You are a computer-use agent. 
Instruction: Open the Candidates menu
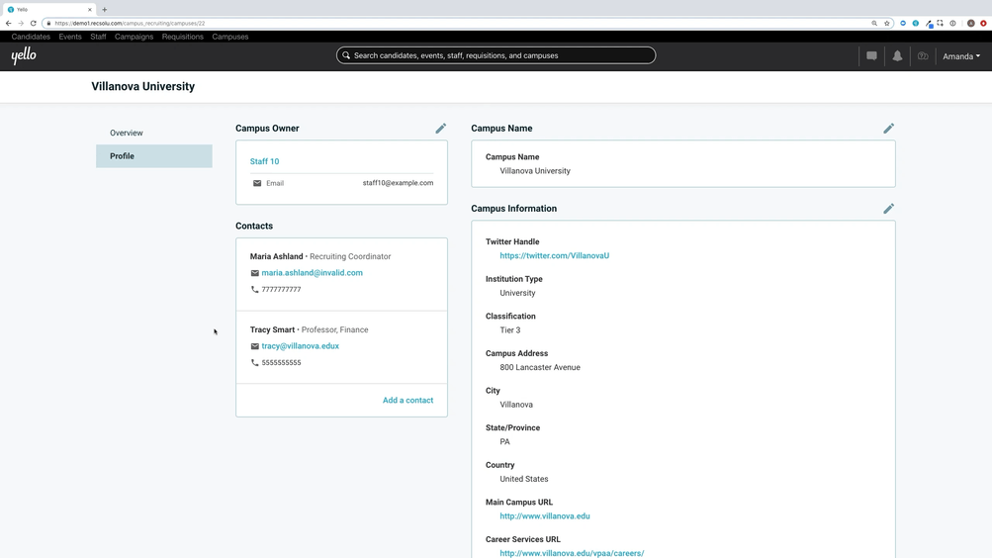pos(31,37)
